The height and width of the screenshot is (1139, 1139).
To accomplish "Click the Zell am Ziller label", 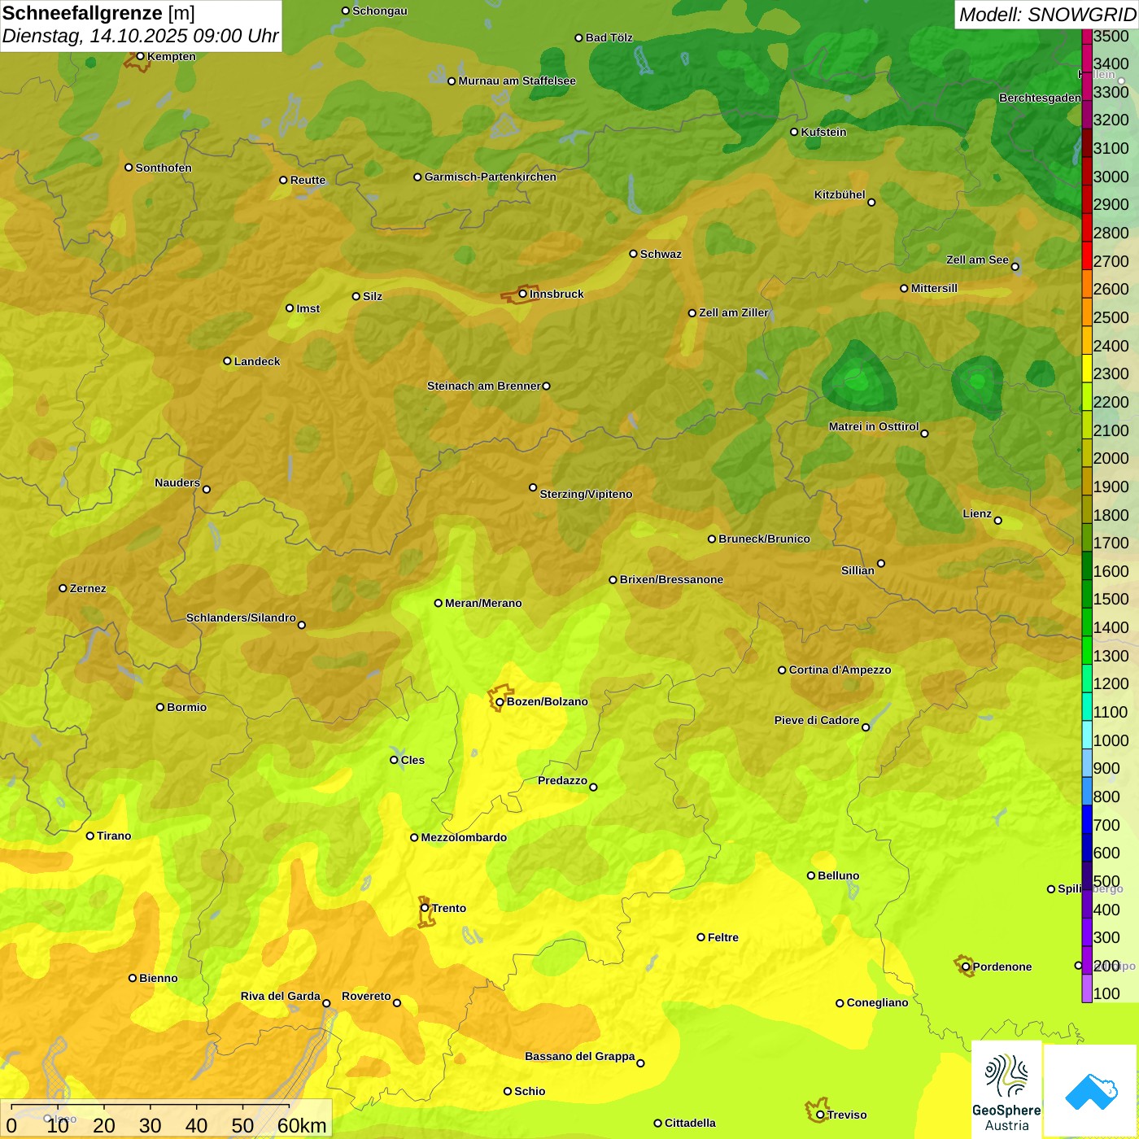I will pyautogui.click(x=733, y=312).
